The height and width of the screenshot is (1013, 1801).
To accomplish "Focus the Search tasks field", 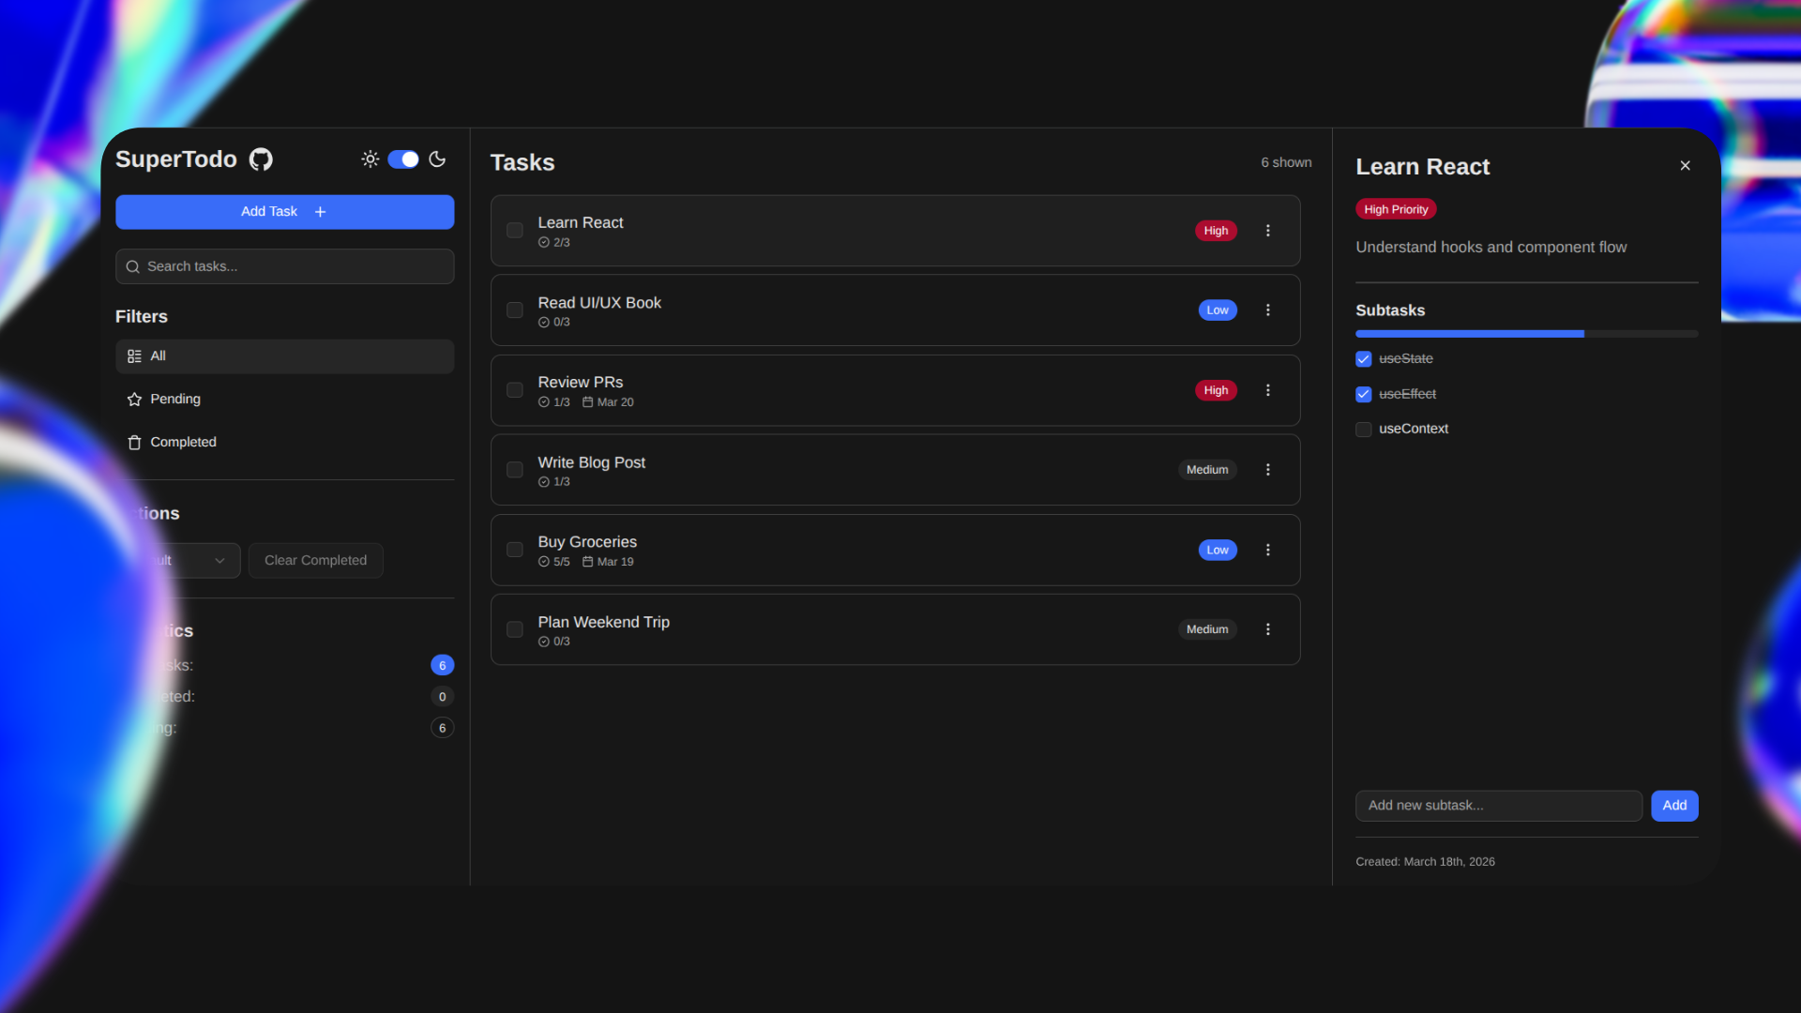I will pos(284,266).
